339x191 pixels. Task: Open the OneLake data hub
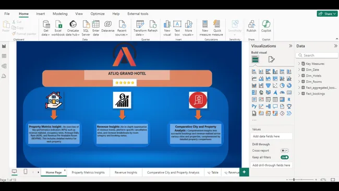[72, 28]
